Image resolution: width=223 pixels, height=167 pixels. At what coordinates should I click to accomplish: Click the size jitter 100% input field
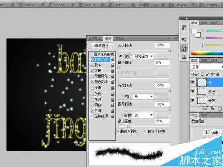[x=162, y=45]
